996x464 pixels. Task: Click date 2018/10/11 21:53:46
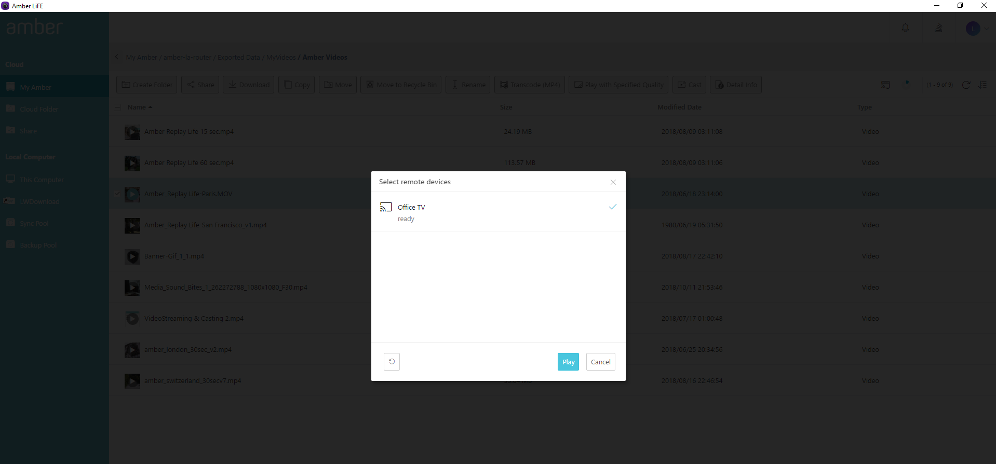(x=692, y=288)
